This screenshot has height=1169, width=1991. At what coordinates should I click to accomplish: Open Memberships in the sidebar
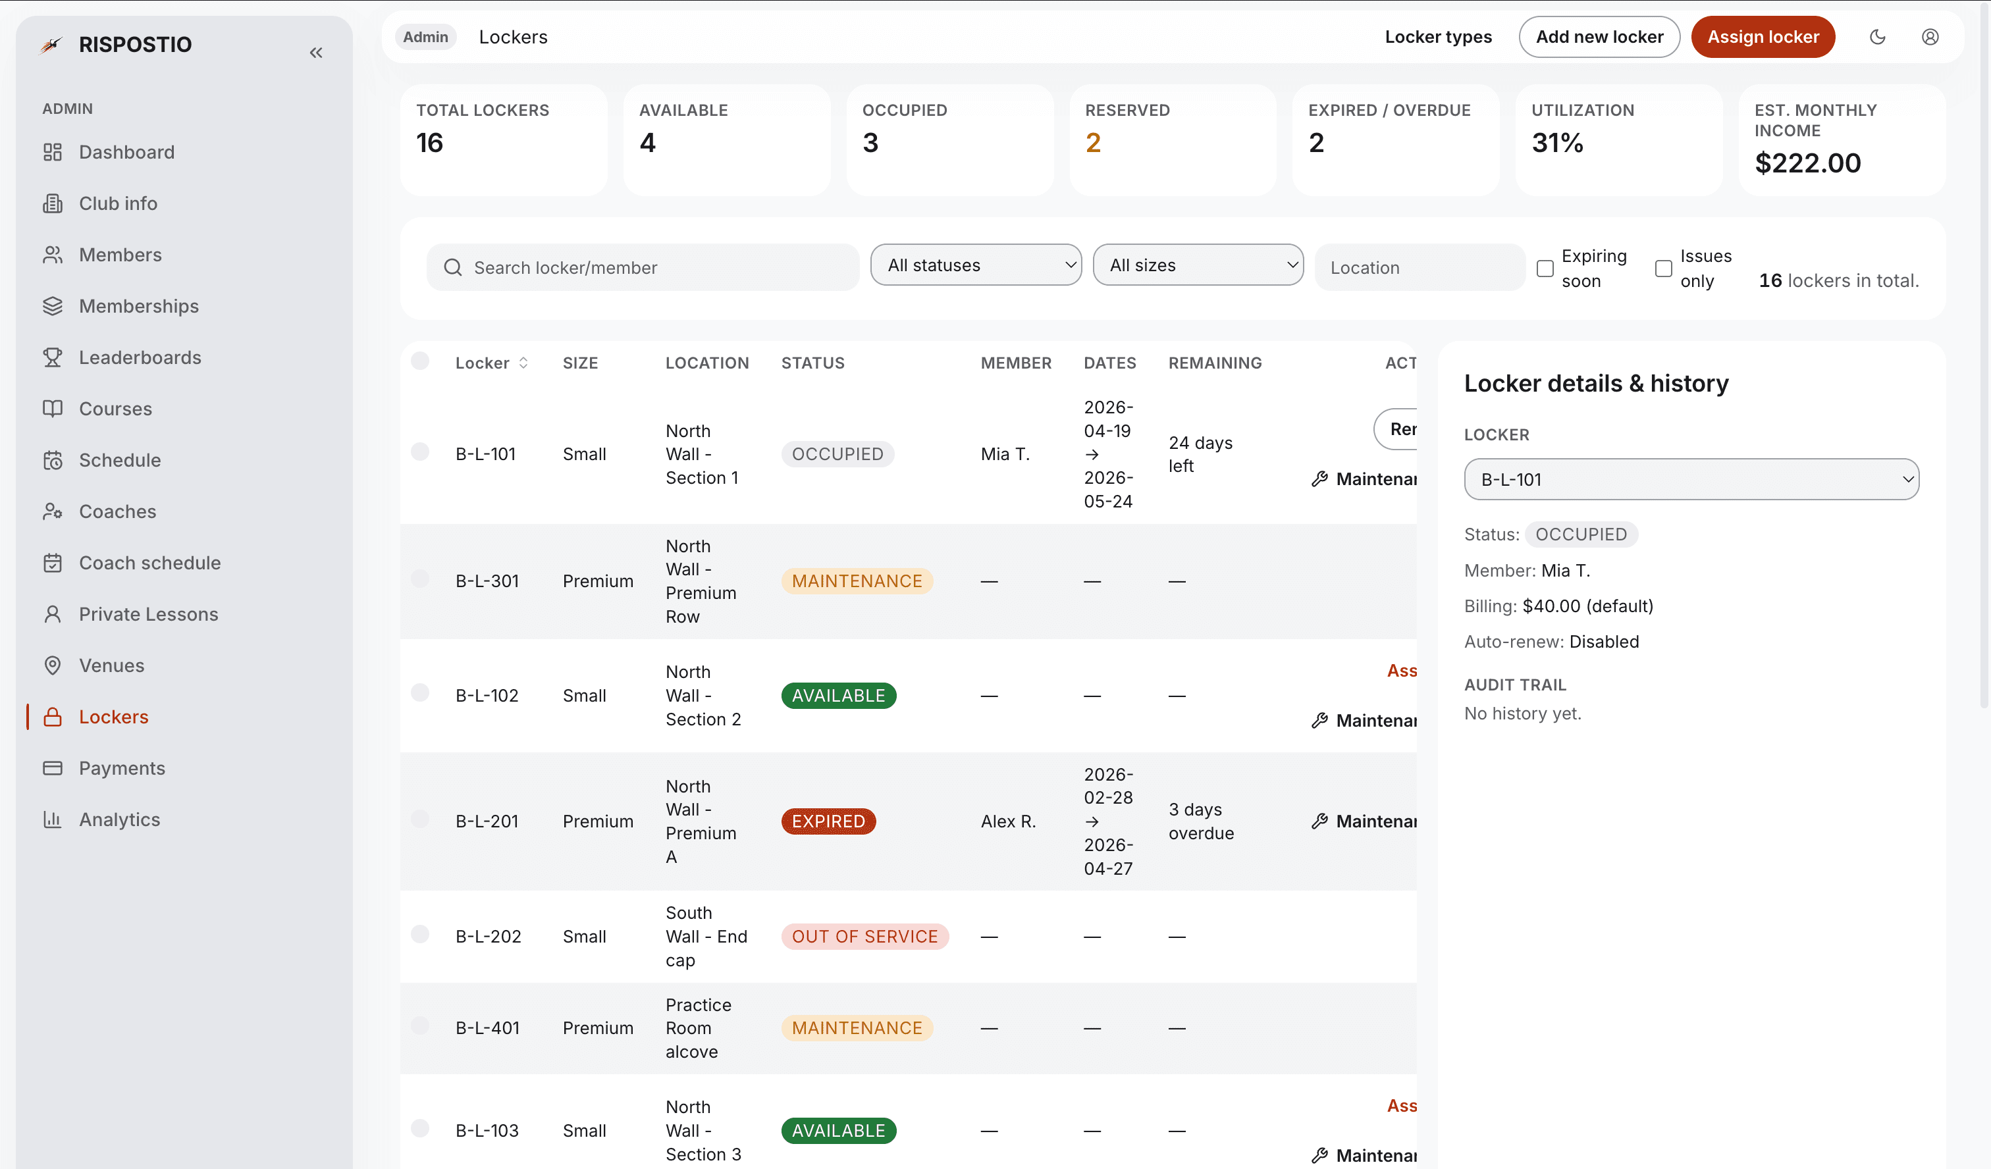(x=139, y=305)
